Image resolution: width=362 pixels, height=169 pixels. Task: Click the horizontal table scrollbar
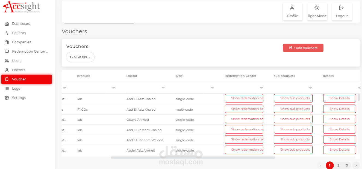pyautogui.click(x=193, y=158)
